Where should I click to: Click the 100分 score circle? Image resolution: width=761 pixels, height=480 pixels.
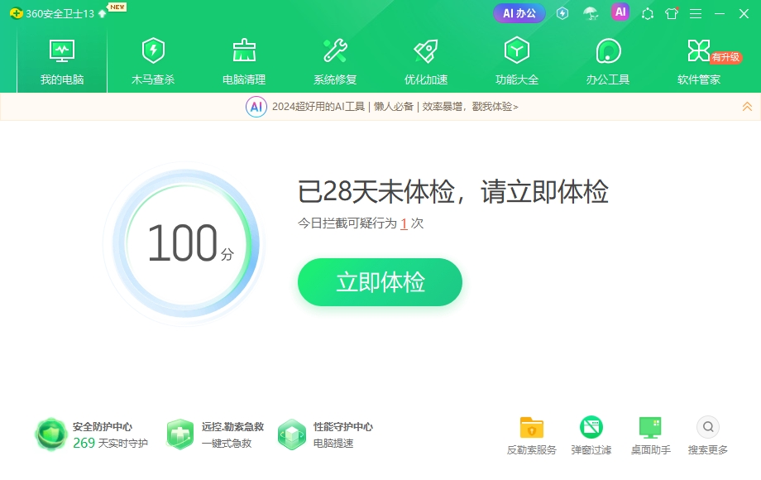(x=186, y=243)
